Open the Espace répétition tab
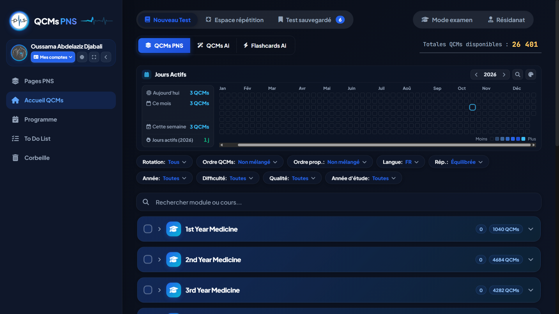Viewport: 559px width, 314px height. click(x=235, y=20)
